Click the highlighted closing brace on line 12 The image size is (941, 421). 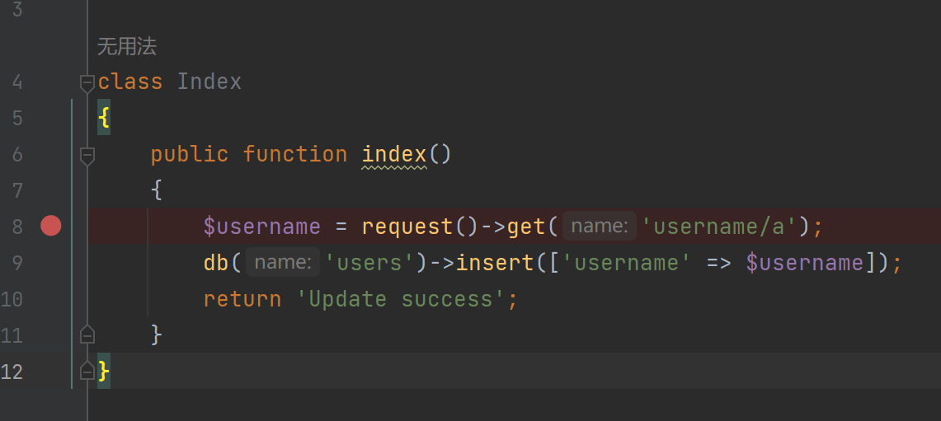(x=104, y=371)
